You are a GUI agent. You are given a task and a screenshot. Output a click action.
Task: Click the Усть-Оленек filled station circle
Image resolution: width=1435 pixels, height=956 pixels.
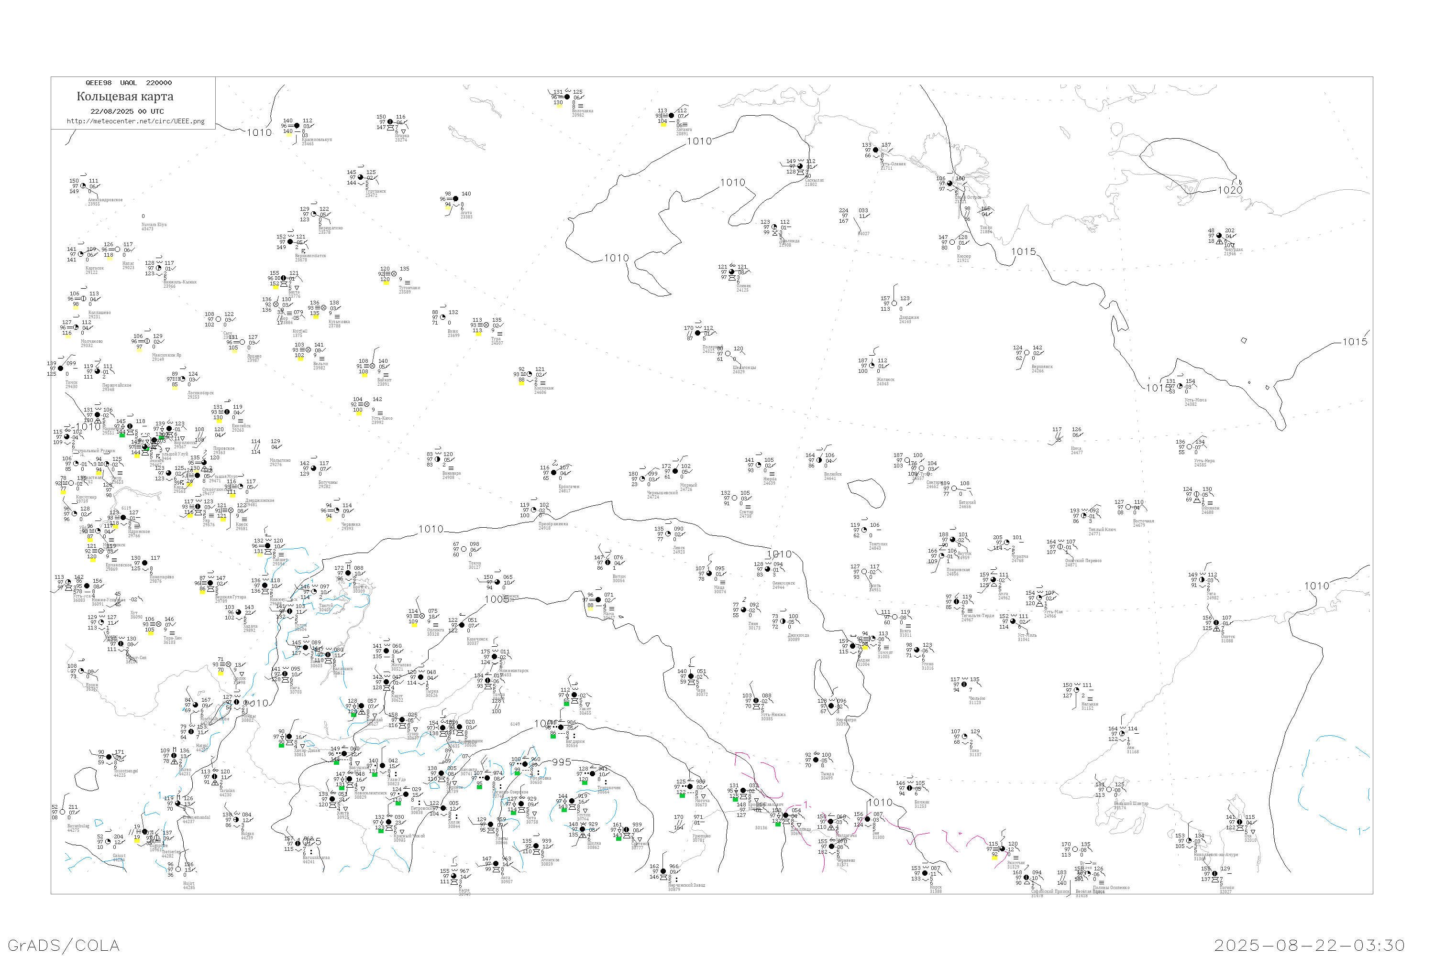click(x=875, y=150)
